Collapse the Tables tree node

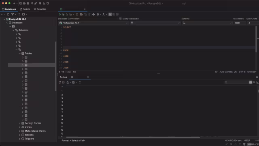pyautogui.click(x=20, y=54)
